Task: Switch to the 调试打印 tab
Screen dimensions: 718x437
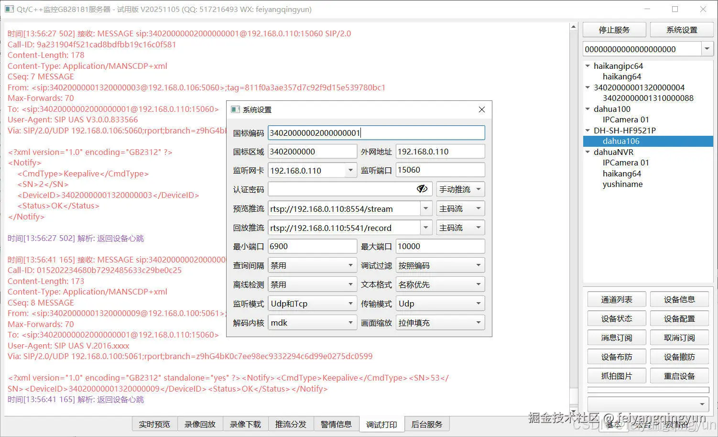Action: click(381, 424)
